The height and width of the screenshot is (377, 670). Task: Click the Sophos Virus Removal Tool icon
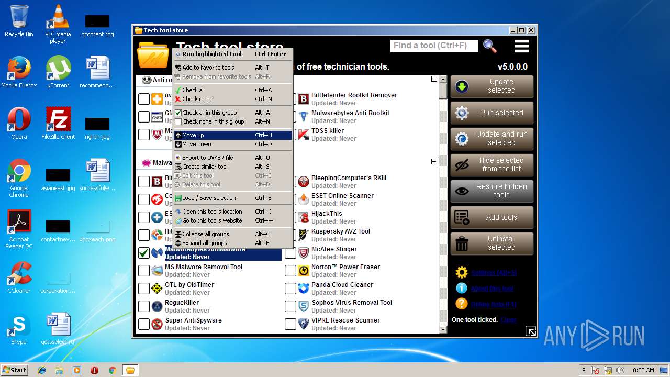[x=304, y=306]
